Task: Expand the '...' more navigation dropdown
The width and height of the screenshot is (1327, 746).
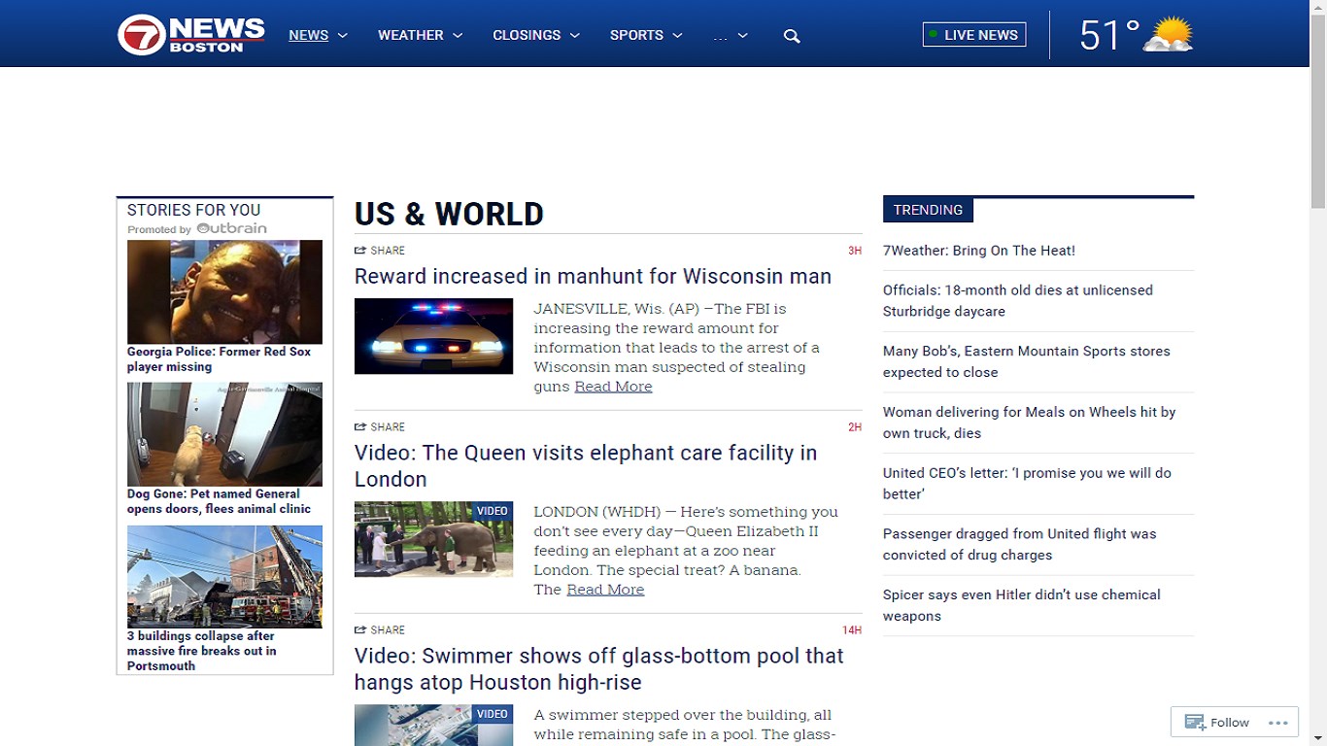Action: 731,35
